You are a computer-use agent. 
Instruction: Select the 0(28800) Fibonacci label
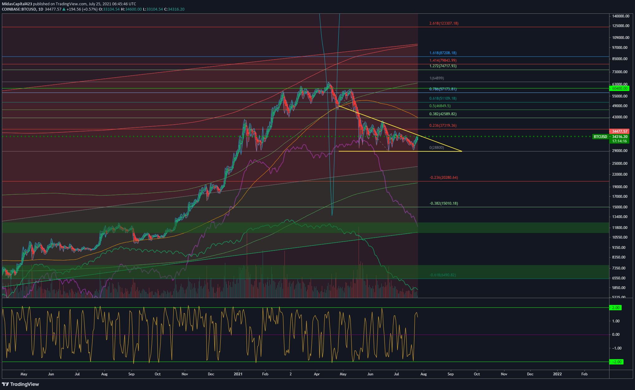437,148
